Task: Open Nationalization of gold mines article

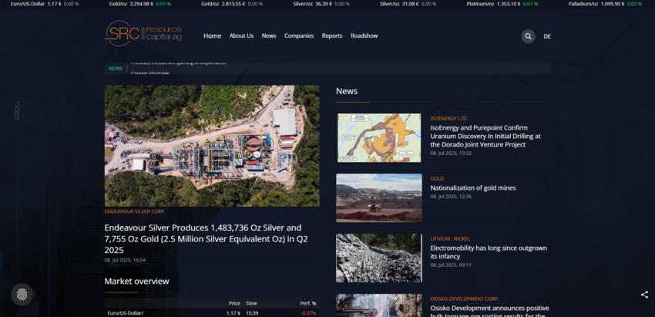Action: click(x=473, y=187)
